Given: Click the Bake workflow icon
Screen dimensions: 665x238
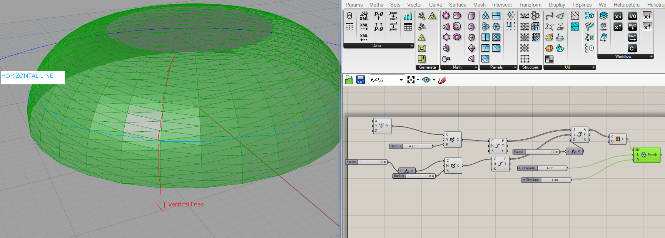Looking at the screenshot, I should click(x=632, y=27).
